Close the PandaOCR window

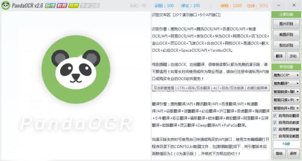[x=294, y=5]
